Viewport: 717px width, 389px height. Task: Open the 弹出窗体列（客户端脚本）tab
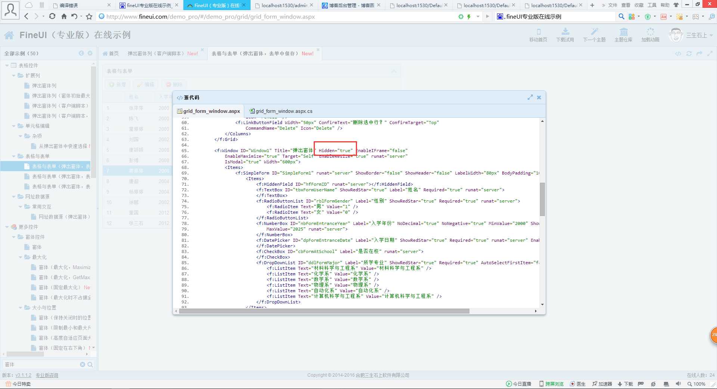(163, 53)
